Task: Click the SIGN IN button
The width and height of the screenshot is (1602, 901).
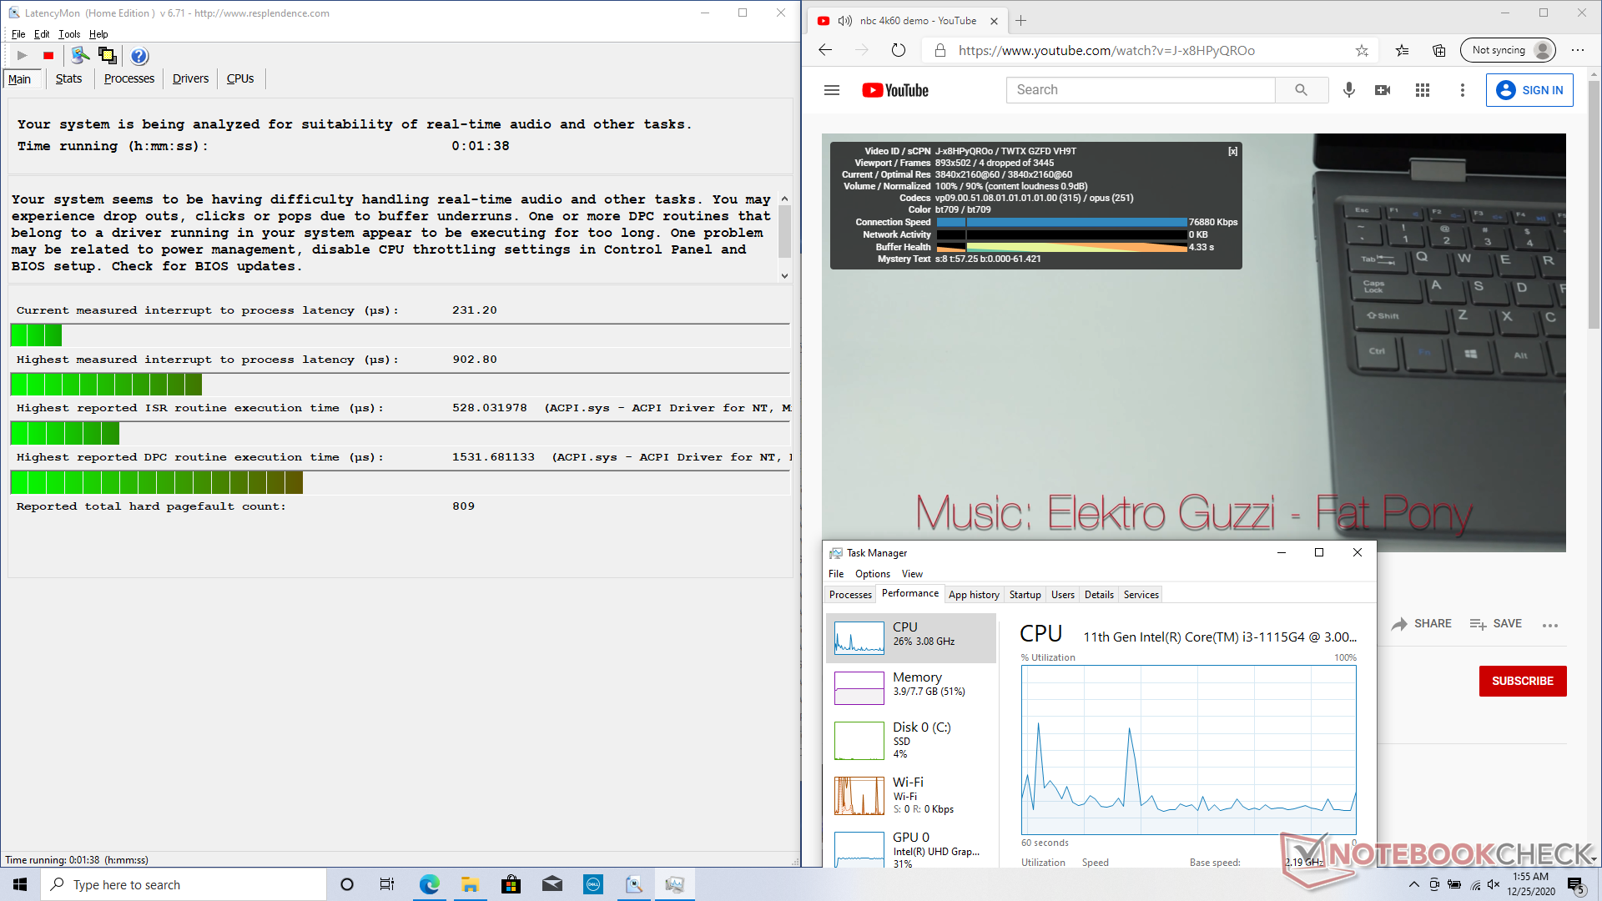Action: pos(1529,90)
